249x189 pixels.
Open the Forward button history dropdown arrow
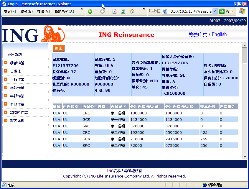point(108,11)
